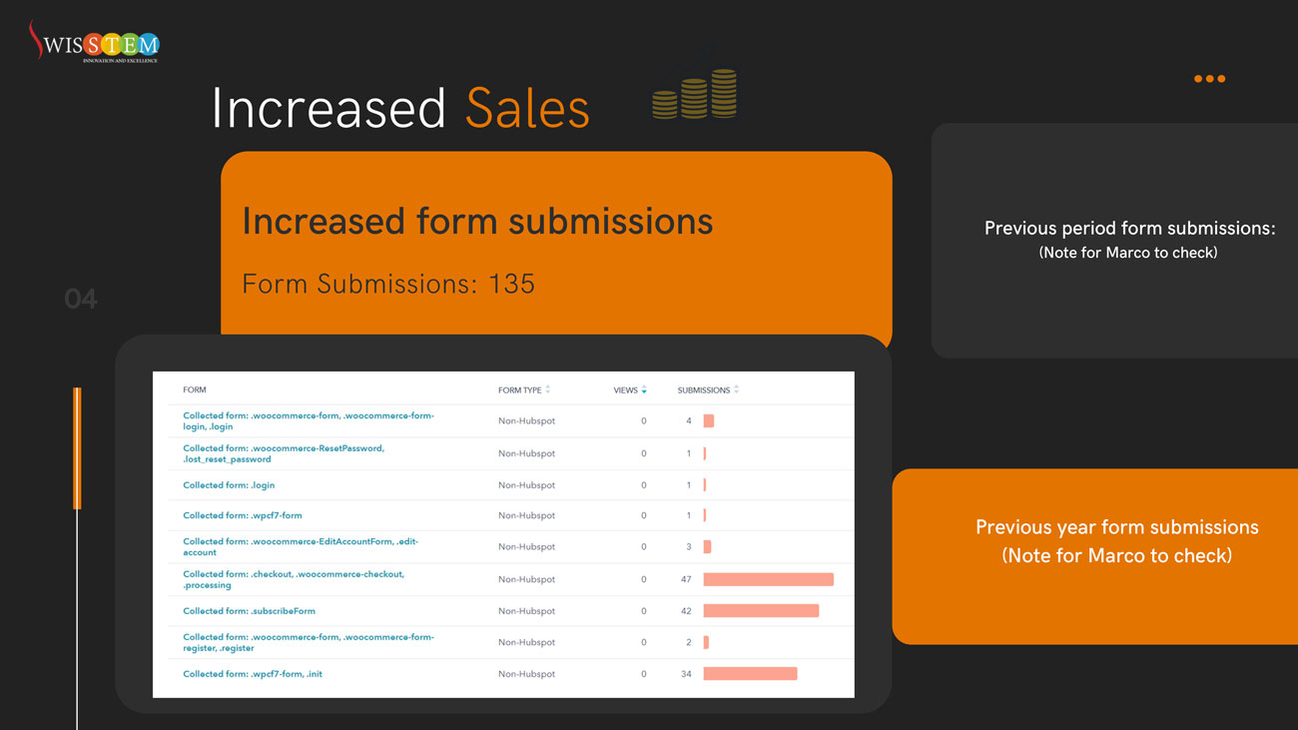Click the 47 submissions bar for checkout
This screenshot has width=1298, height=730.
click(x=768, y=579)
